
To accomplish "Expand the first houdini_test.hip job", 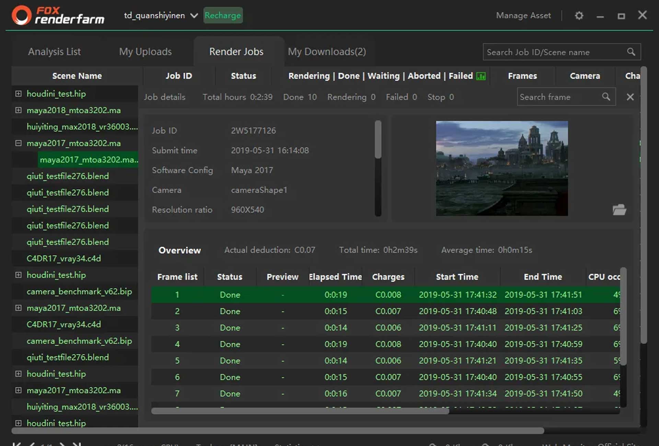I will [x=19, y=94].
